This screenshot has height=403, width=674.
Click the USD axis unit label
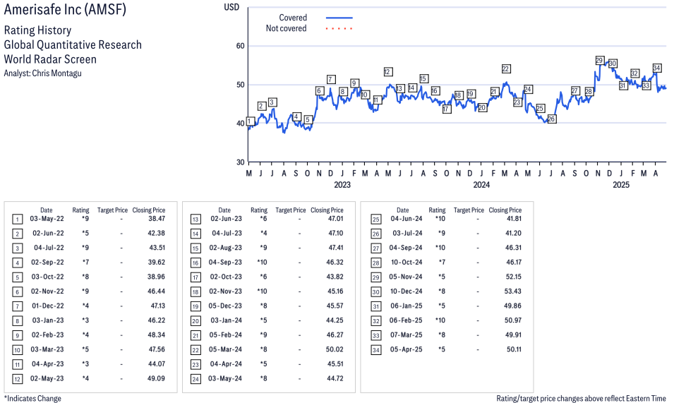coord(231,7)
